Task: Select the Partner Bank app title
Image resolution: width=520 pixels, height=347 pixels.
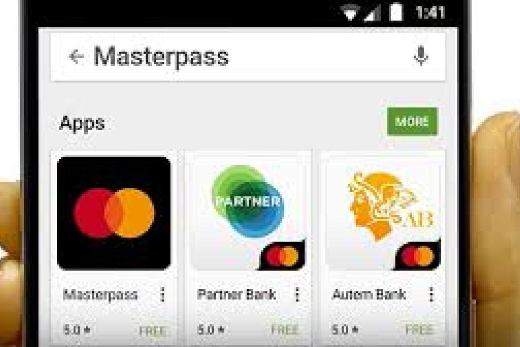Action: tap(237, 295)
